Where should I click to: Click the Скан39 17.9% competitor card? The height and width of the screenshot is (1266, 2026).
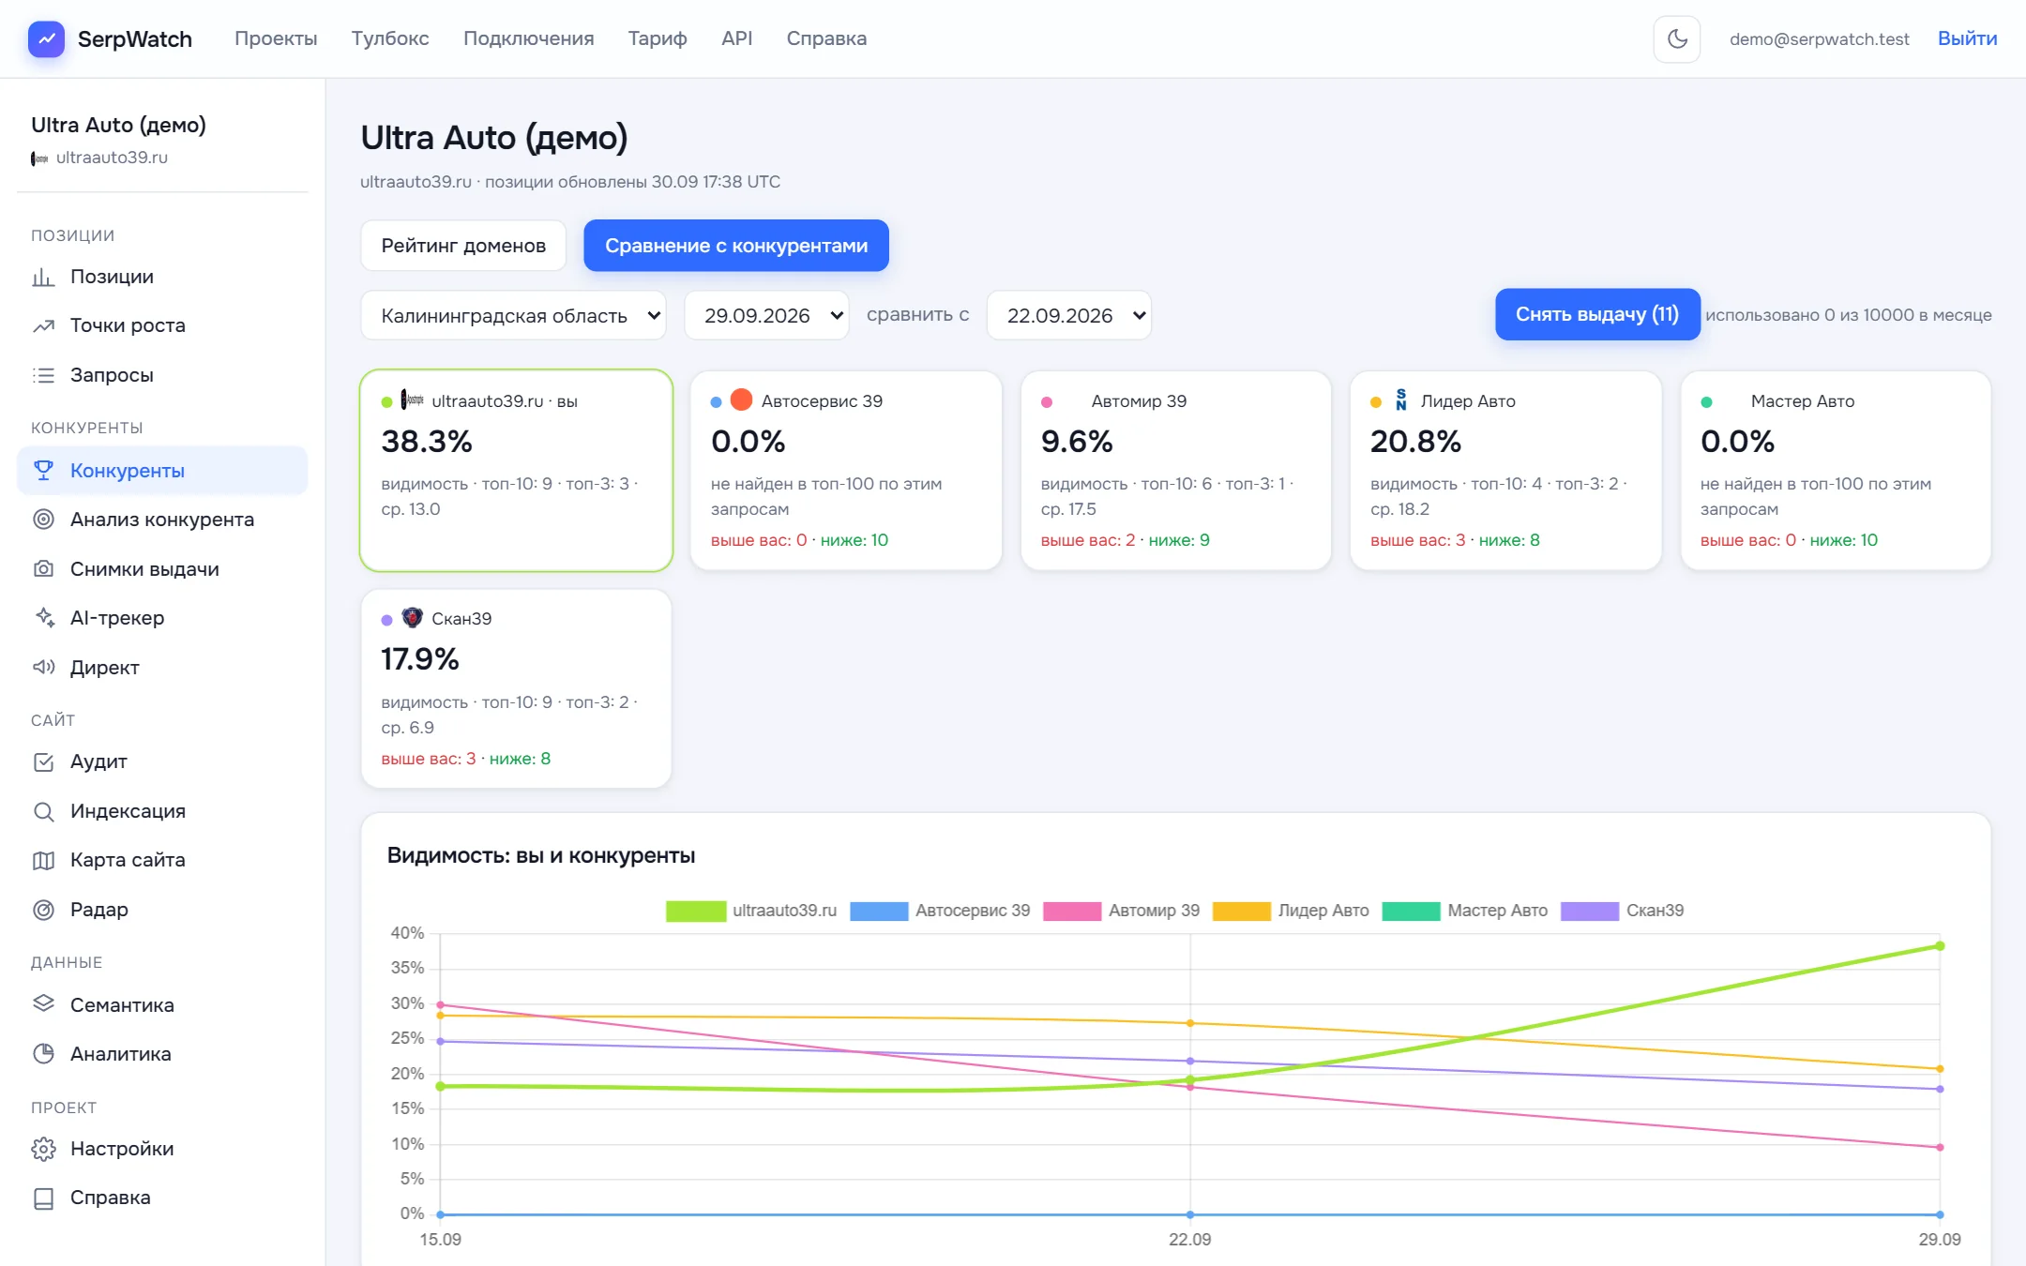pyautogui.click(x=517, y=688)
